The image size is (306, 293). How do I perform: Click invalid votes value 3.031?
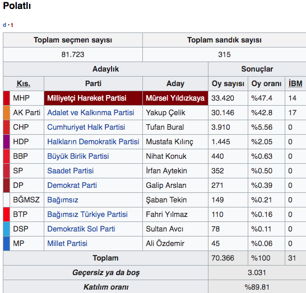coord(257,272)
